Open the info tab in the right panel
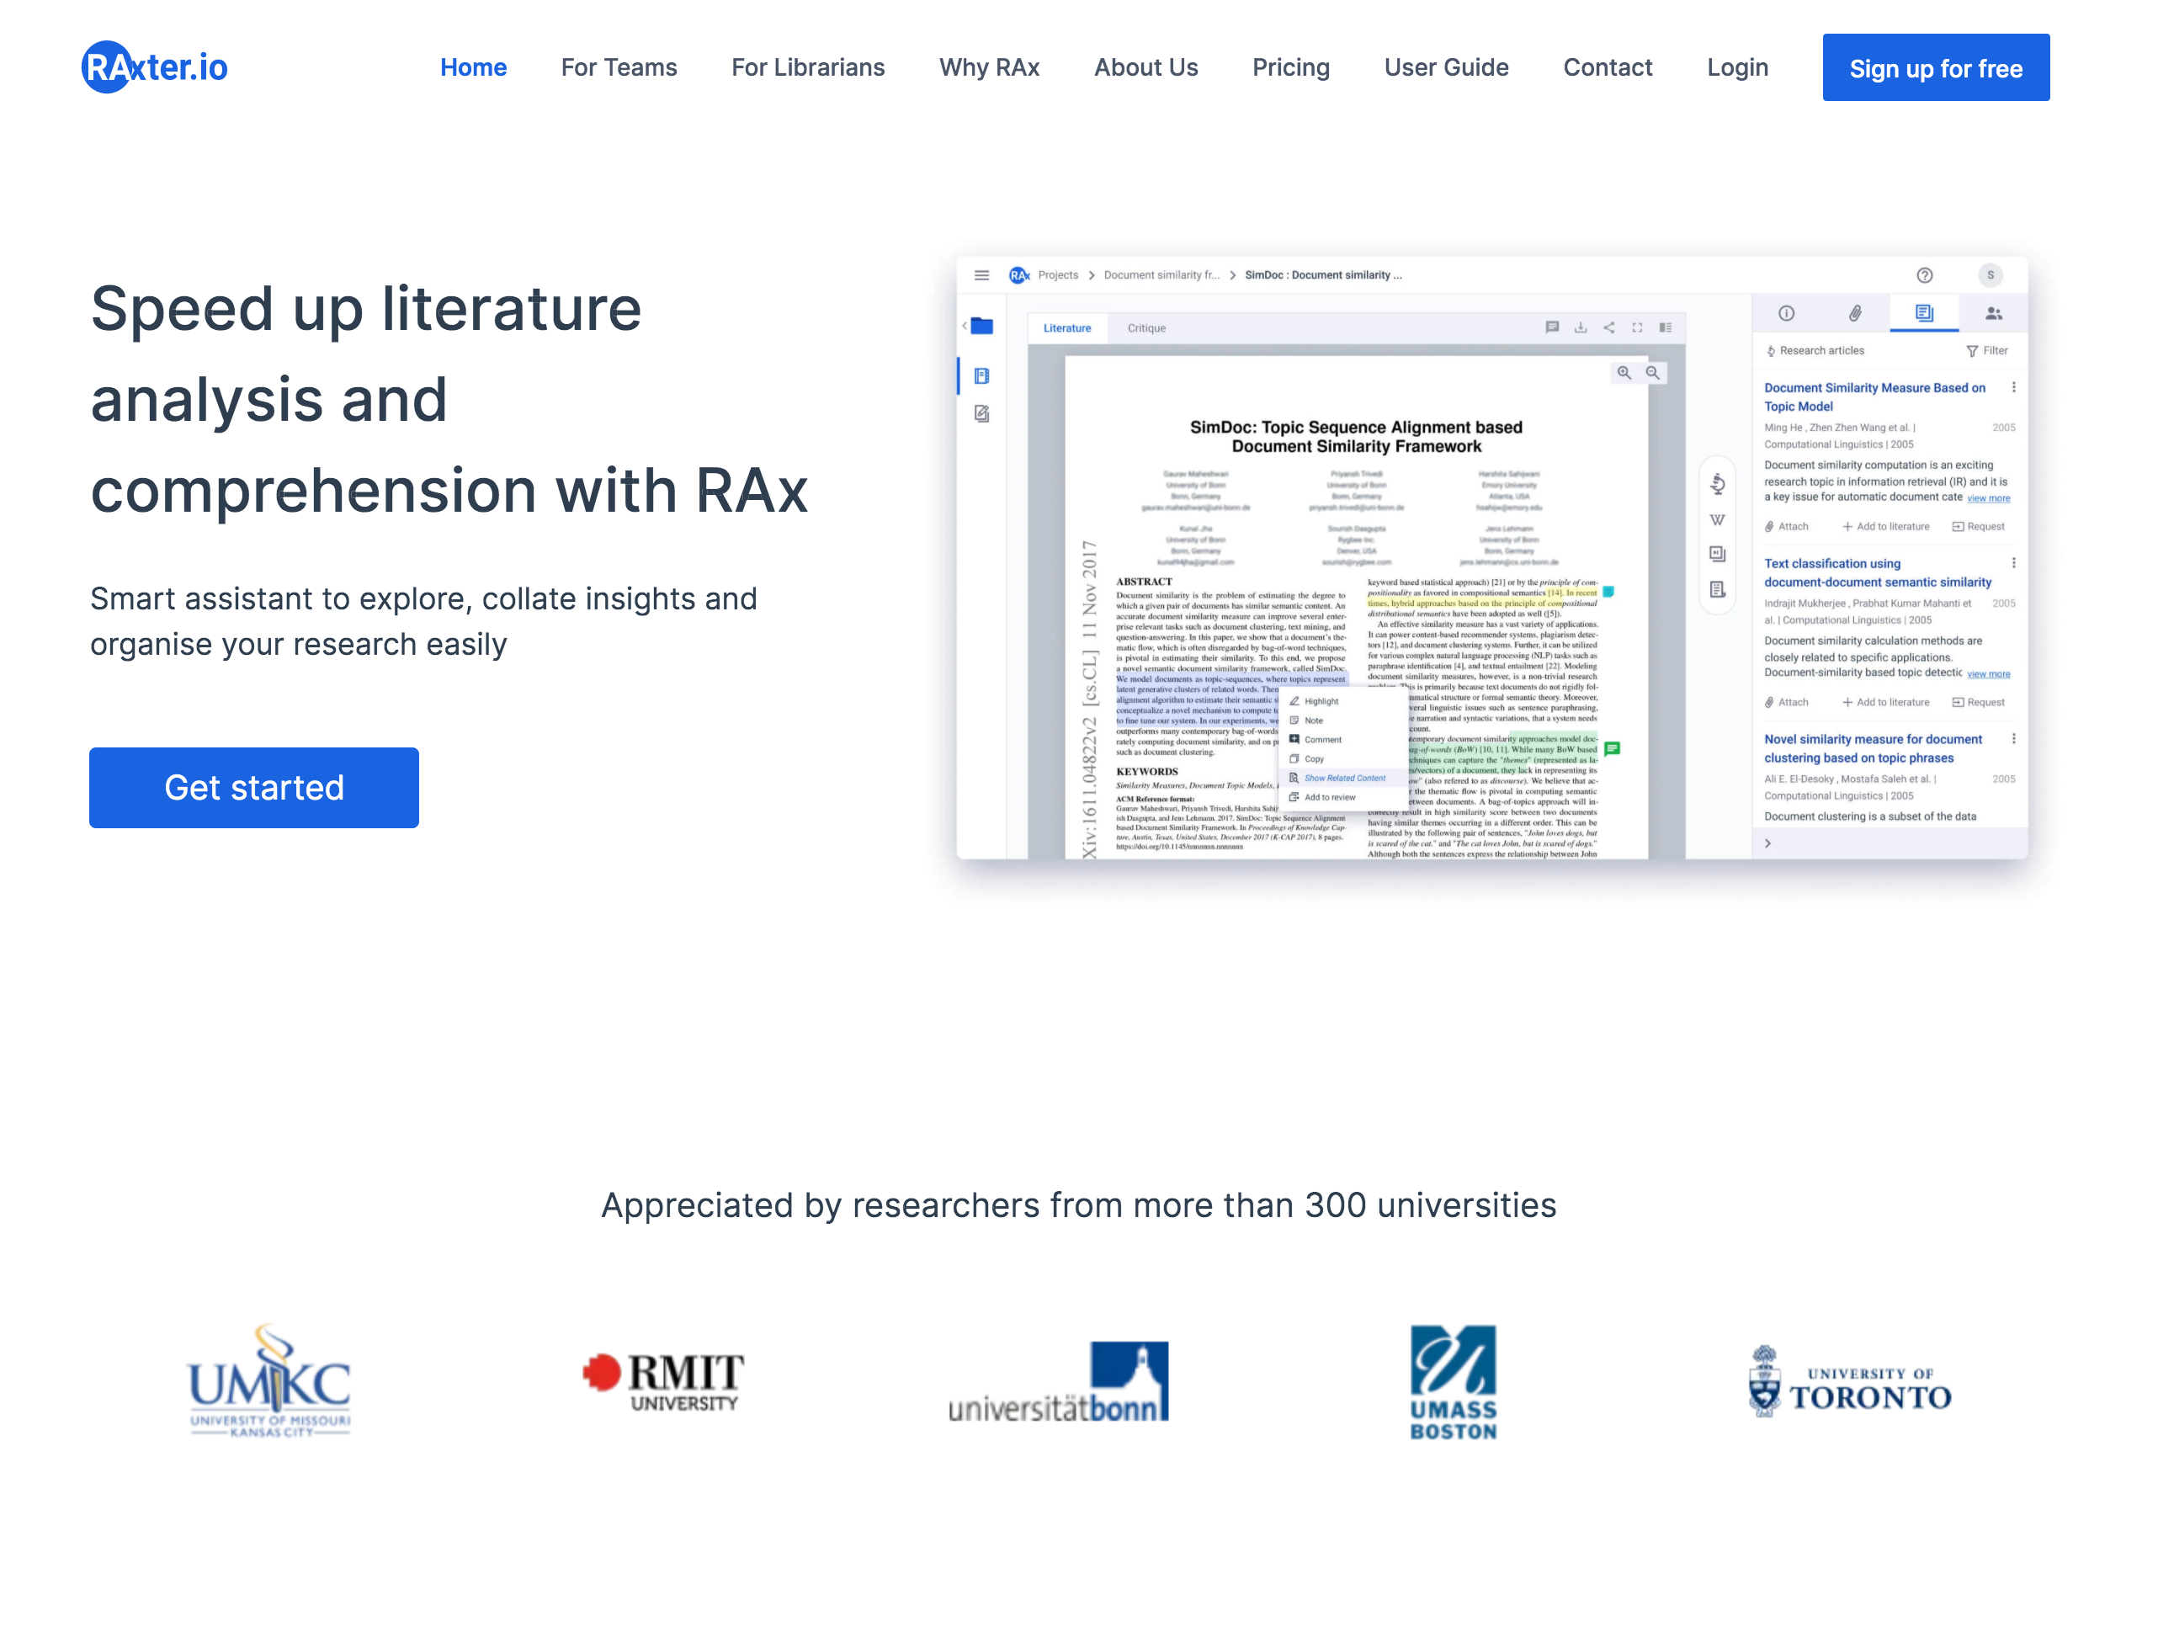The image size is (2158, 1643). [1787, 313]
